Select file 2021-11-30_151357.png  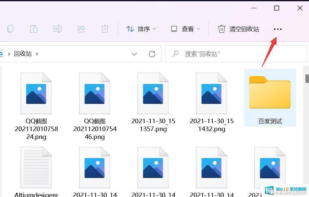[x=153, y=103]
